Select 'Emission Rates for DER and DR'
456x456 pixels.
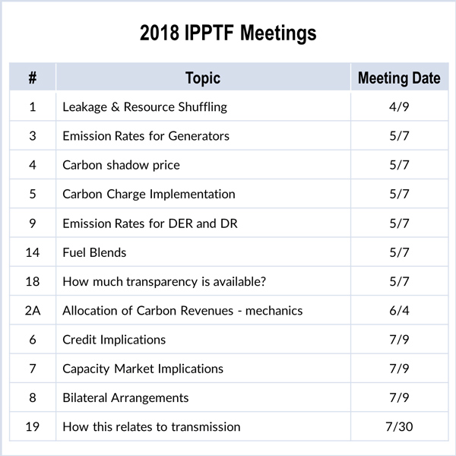146,223
